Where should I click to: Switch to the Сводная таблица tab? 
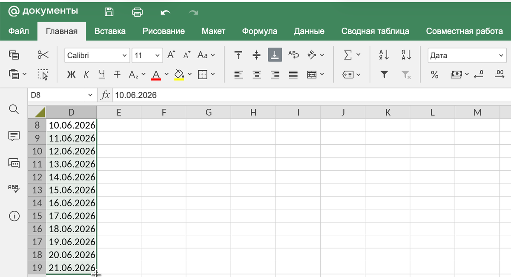pos(375,31)
